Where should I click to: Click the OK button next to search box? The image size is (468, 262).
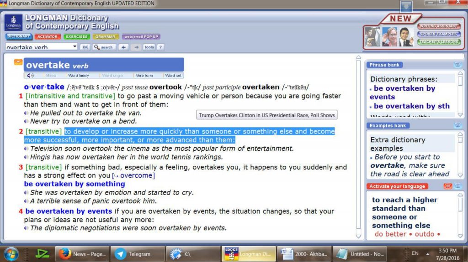point(85,47)
